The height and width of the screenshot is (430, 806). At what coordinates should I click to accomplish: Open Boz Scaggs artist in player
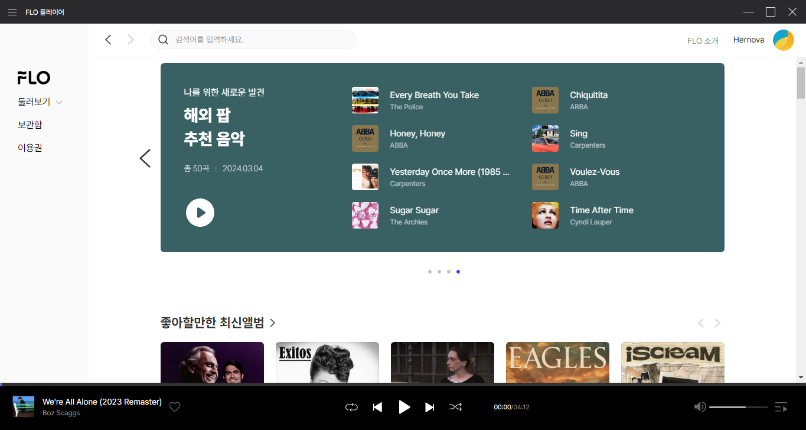point(61,413)
